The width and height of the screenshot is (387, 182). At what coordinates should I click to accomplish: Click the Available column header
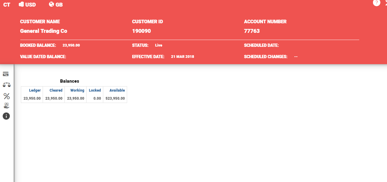pyautogui.click(x=117, y=90)
